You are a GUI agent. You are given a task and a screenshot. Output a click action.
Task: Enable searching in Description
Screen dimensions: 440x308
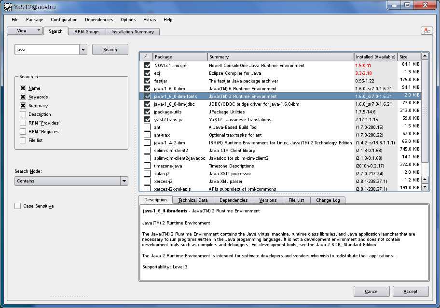tap(23, 114)
